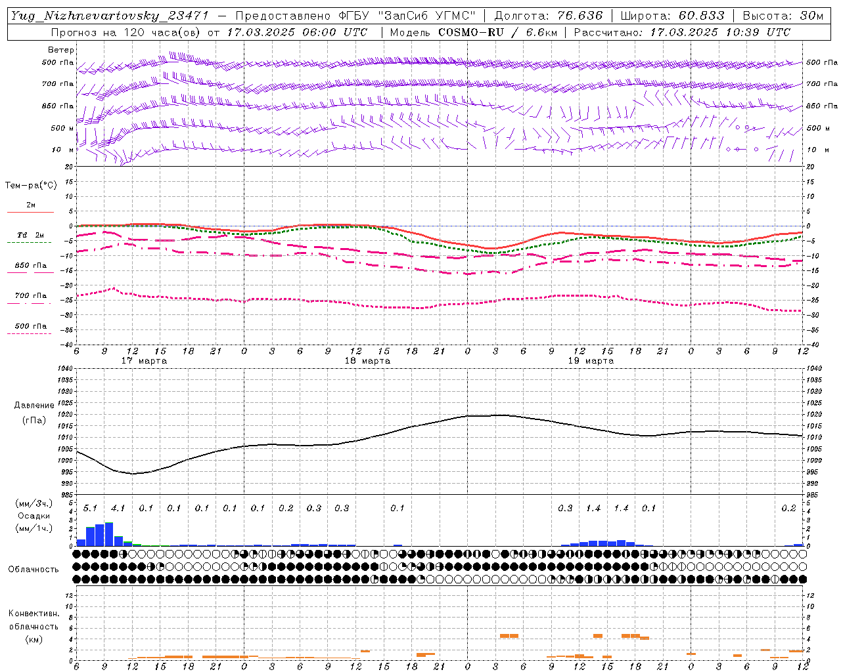The width and height of the screenshot is (841, 672).
Task: Click the 19 марта date label
Action: [x=591, y=361]
